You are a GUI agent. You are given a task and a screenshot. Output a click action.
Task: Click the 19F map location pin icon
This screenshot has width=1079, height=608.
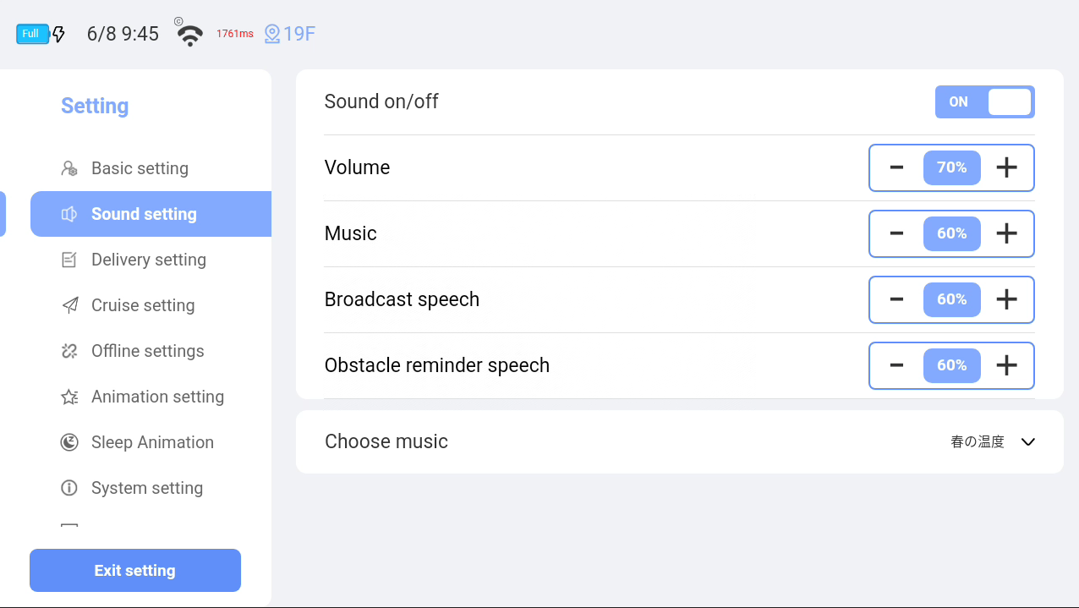(271, 35)
